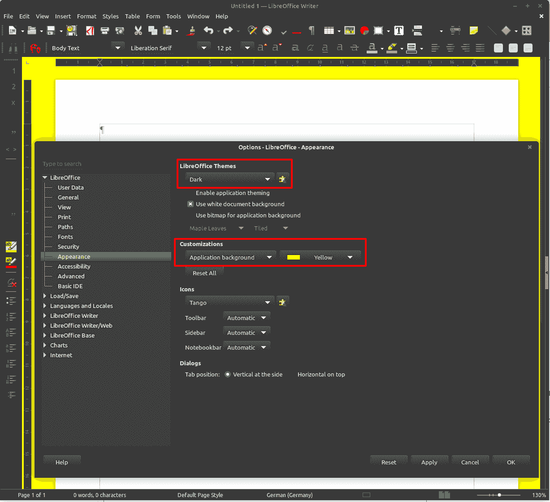Open the LibreOffice Themes Dark dropdown

[230, 179]
